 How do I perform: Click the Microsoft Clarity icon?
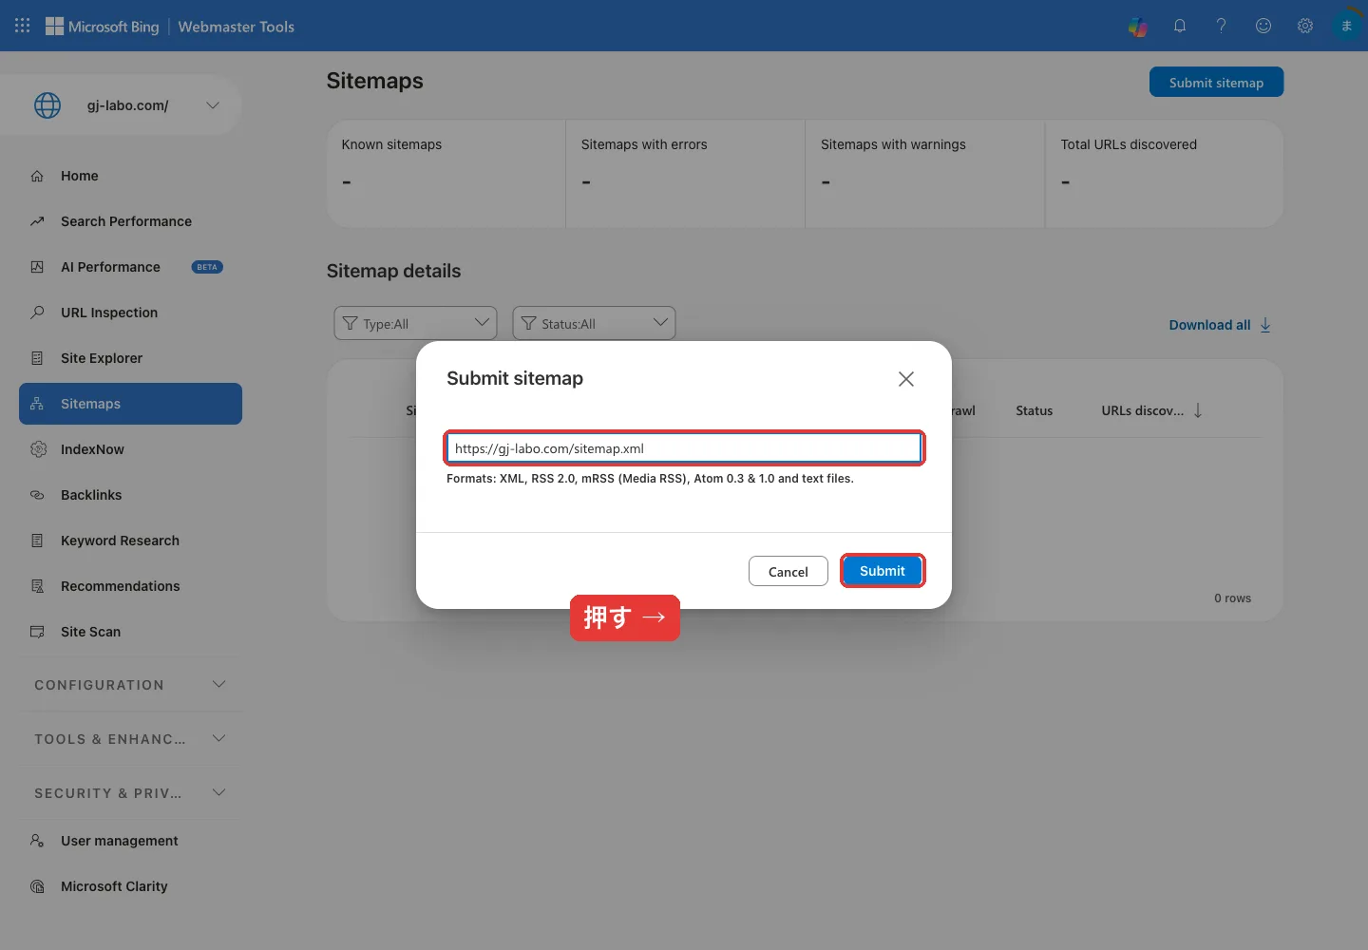pyautogui.click(x=37, y=886)
